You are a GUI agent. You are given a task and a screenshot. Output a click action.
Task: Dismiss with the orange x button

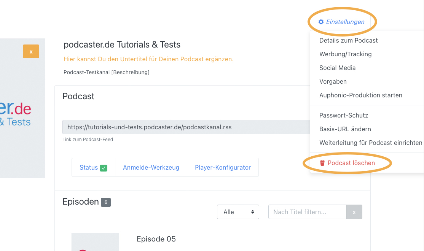[31, 51]
